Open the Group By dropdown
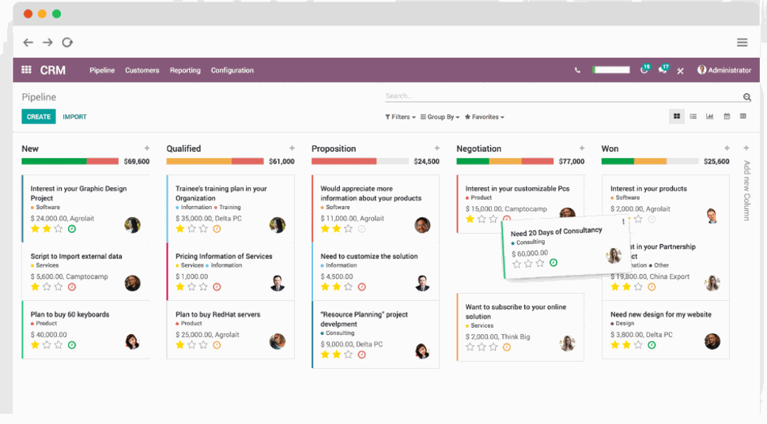This screenshot has height=424, width=767. (x=440, y=117)
